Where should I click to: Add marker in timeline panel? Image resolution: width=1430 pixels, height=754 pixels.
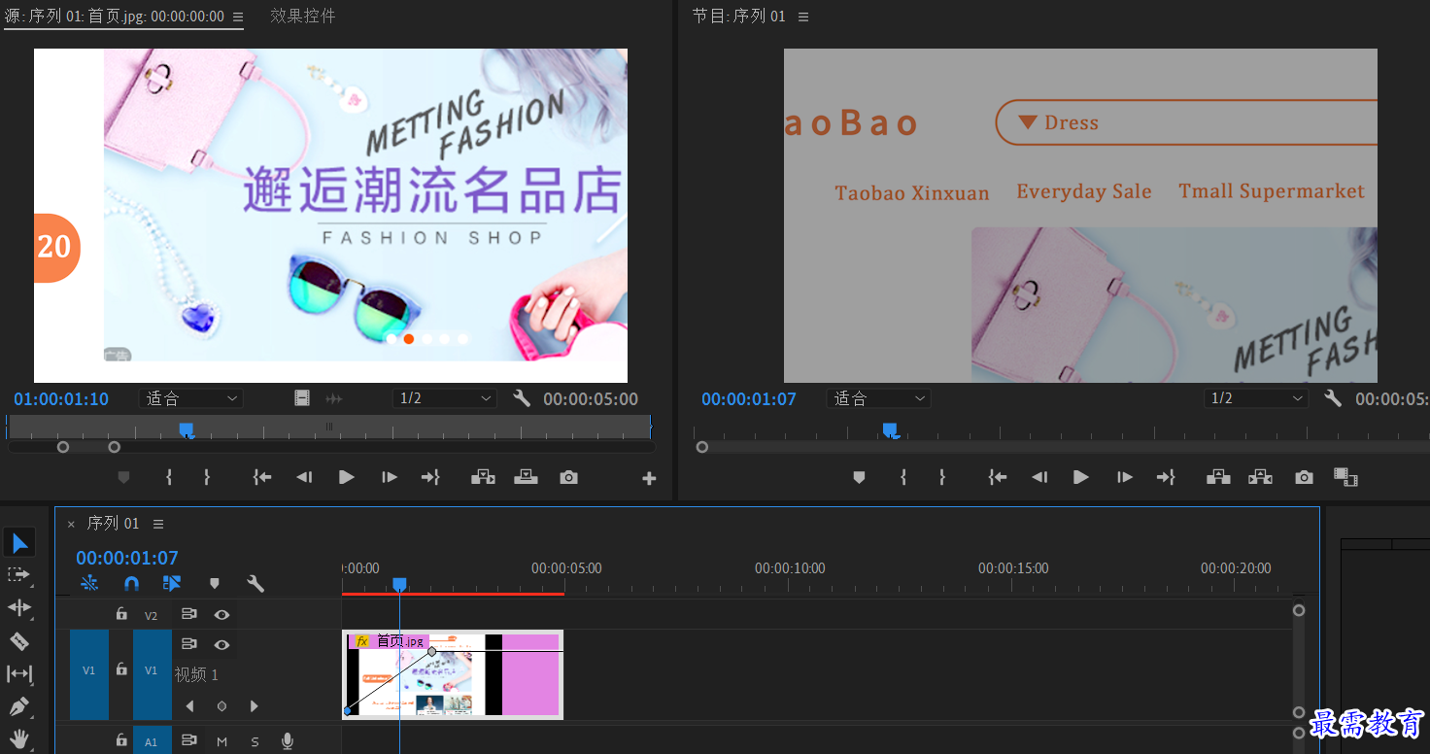coord(215,583)
